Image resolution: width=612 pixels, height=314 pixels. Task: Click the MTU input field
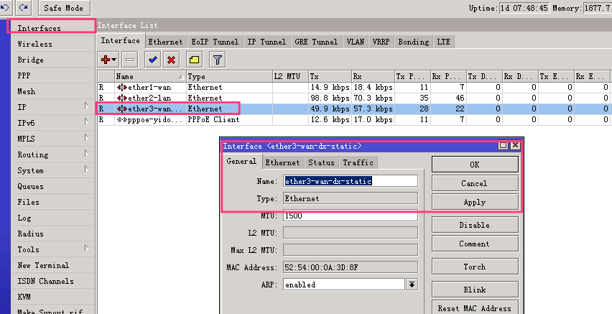351,216
